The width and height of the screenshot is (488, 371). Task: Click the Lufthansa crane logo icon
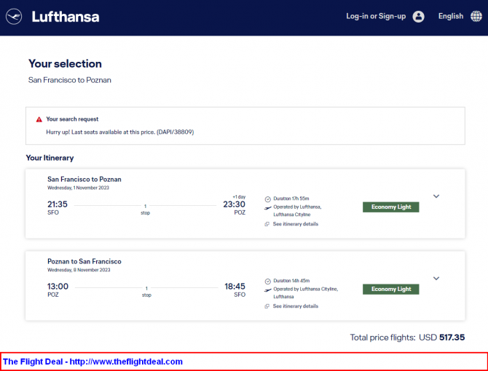14,17
